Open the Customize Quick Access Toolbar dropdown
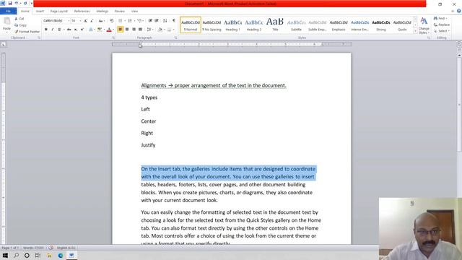This screenshot has height=260, width=462. (32, 3)
